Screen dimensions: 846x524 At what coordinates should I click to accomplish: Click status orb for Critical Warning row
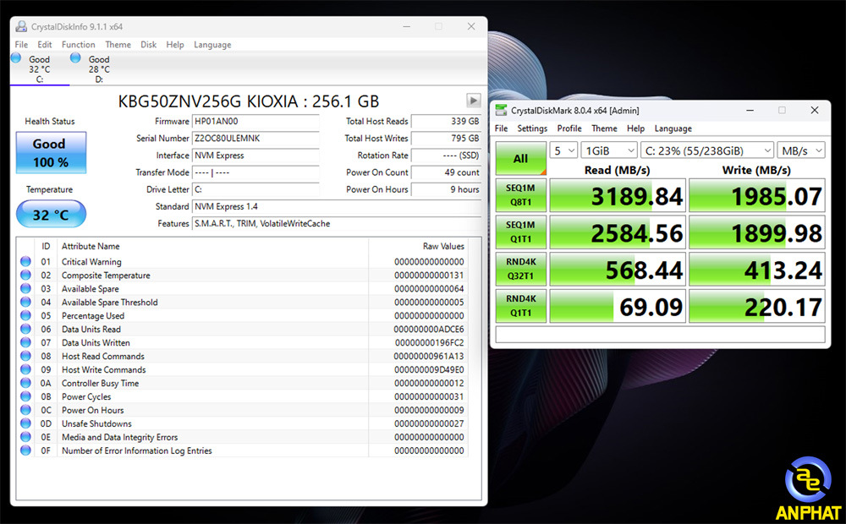pos(25,261)
